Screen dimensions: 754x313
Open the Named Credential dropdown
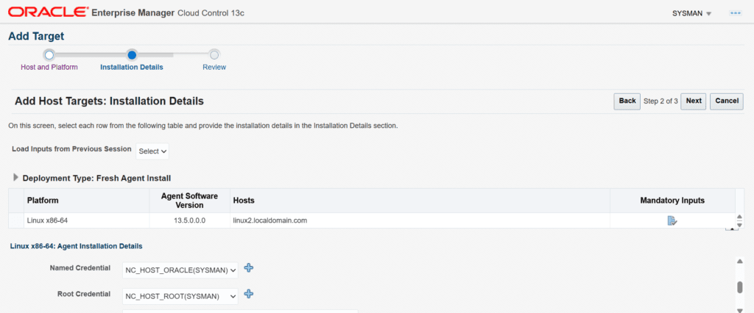(180, 270)
